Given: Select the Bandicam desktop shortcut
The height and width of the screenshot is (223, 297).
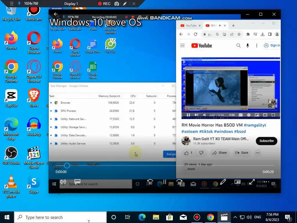Looking at the screenshot, I should pos(34,14).
